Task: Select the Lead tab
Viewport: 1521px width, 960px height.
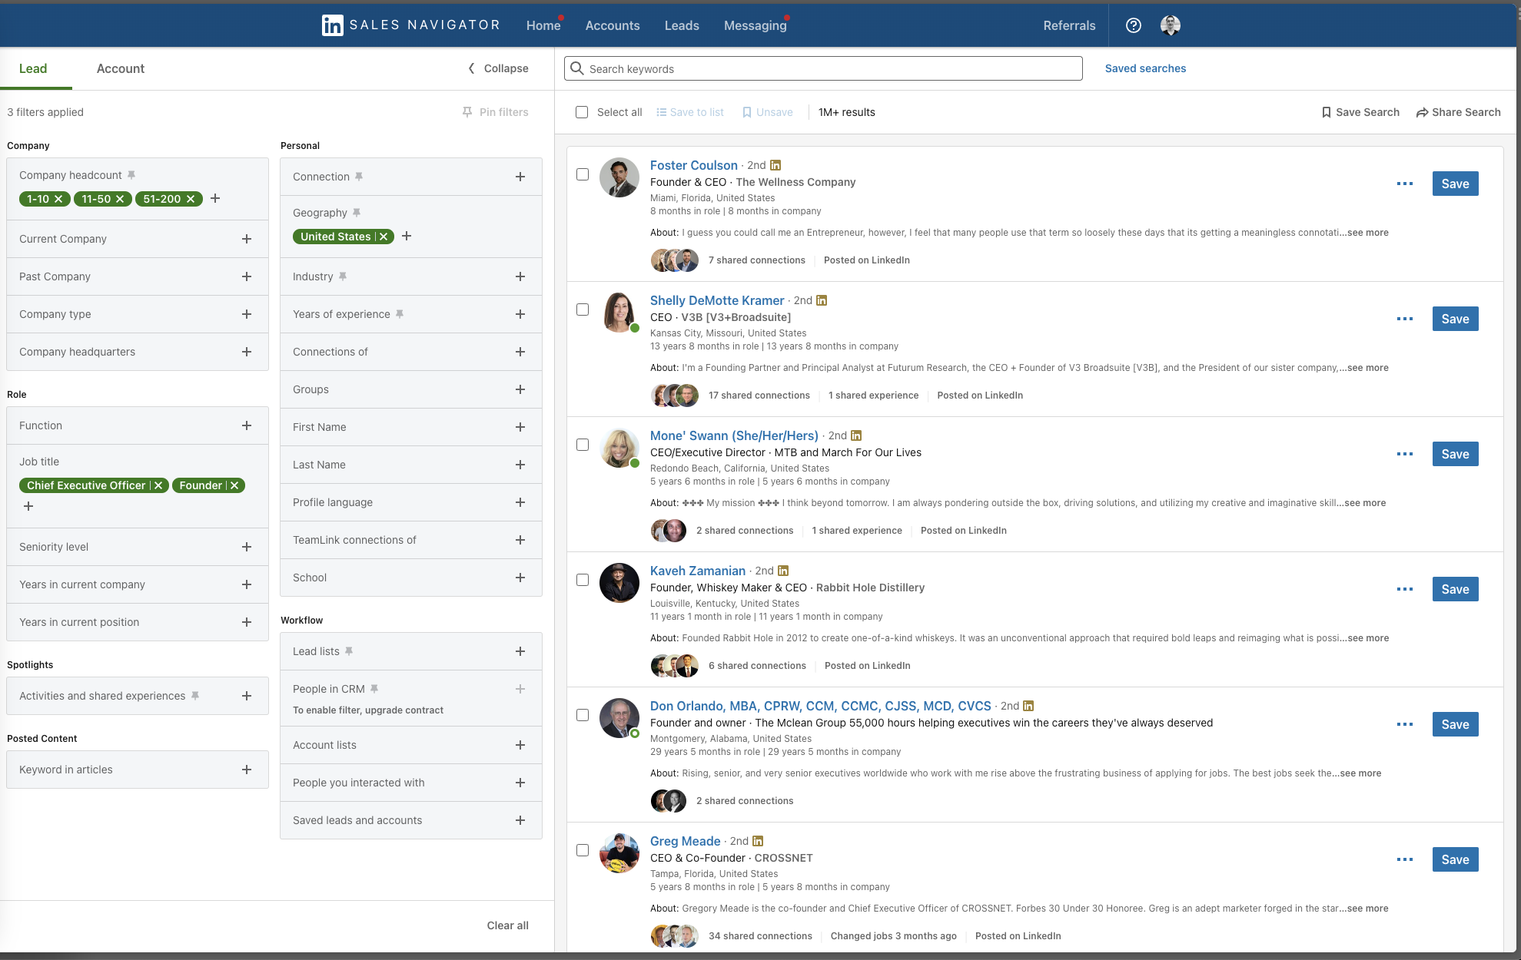Action: [33, 68]
